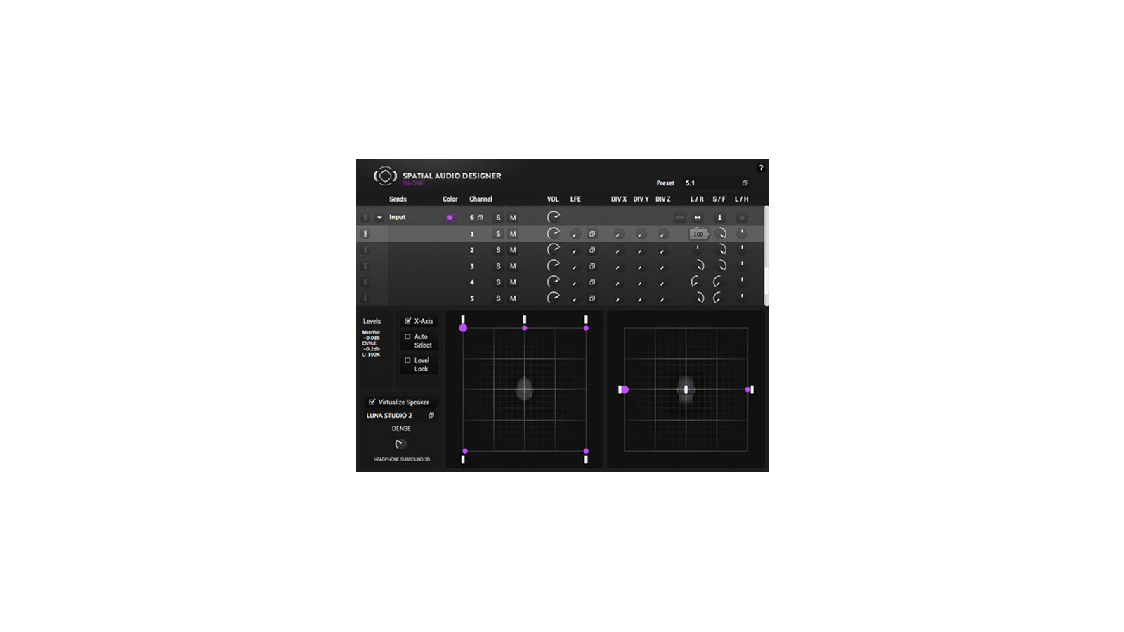Enable the Auto Select checkbox
Image resolution: width=1124 pixels, height=632 pixels.
click(407, 337)
